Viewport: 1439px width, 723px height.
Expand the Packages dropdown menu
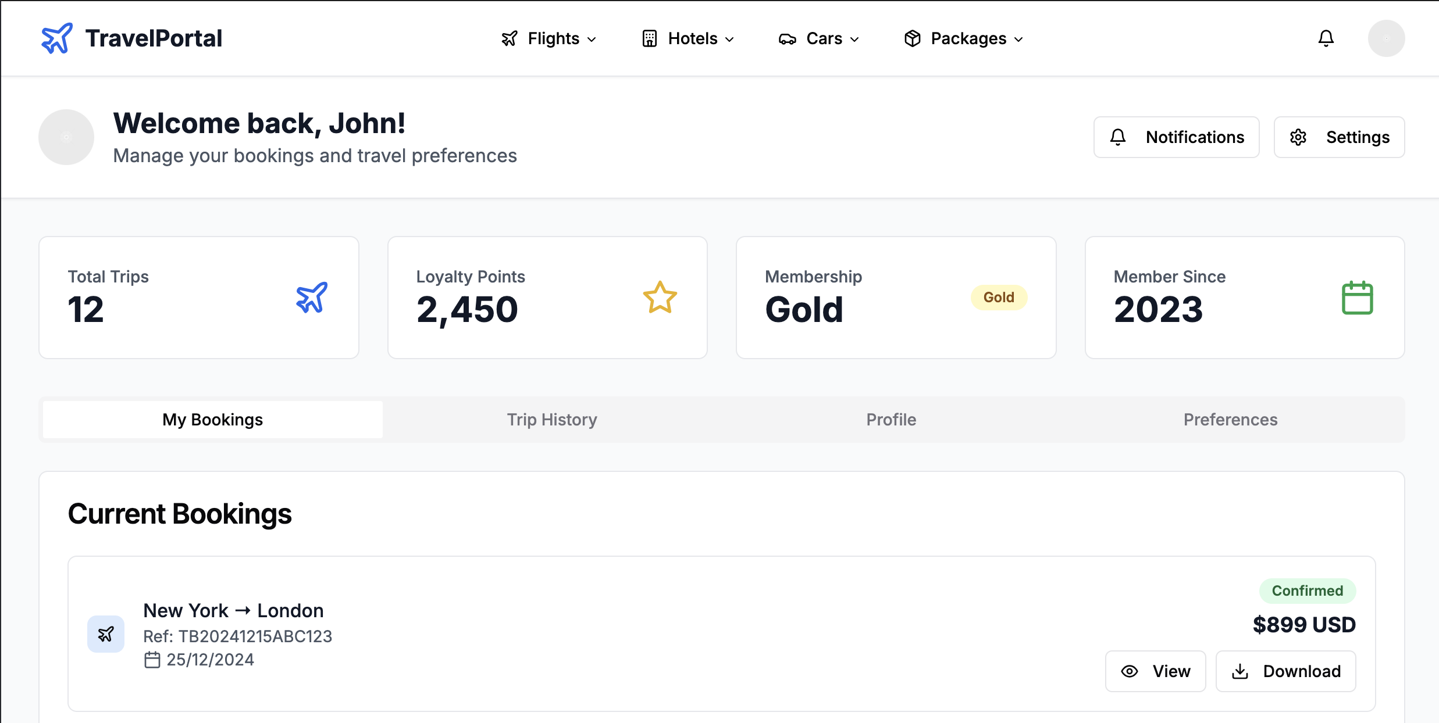point(963,38)
